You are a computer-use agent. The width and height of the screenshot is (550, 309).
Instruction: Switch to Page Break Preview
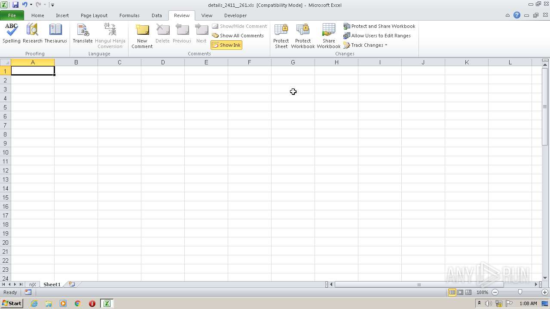[x=468, y=292]
